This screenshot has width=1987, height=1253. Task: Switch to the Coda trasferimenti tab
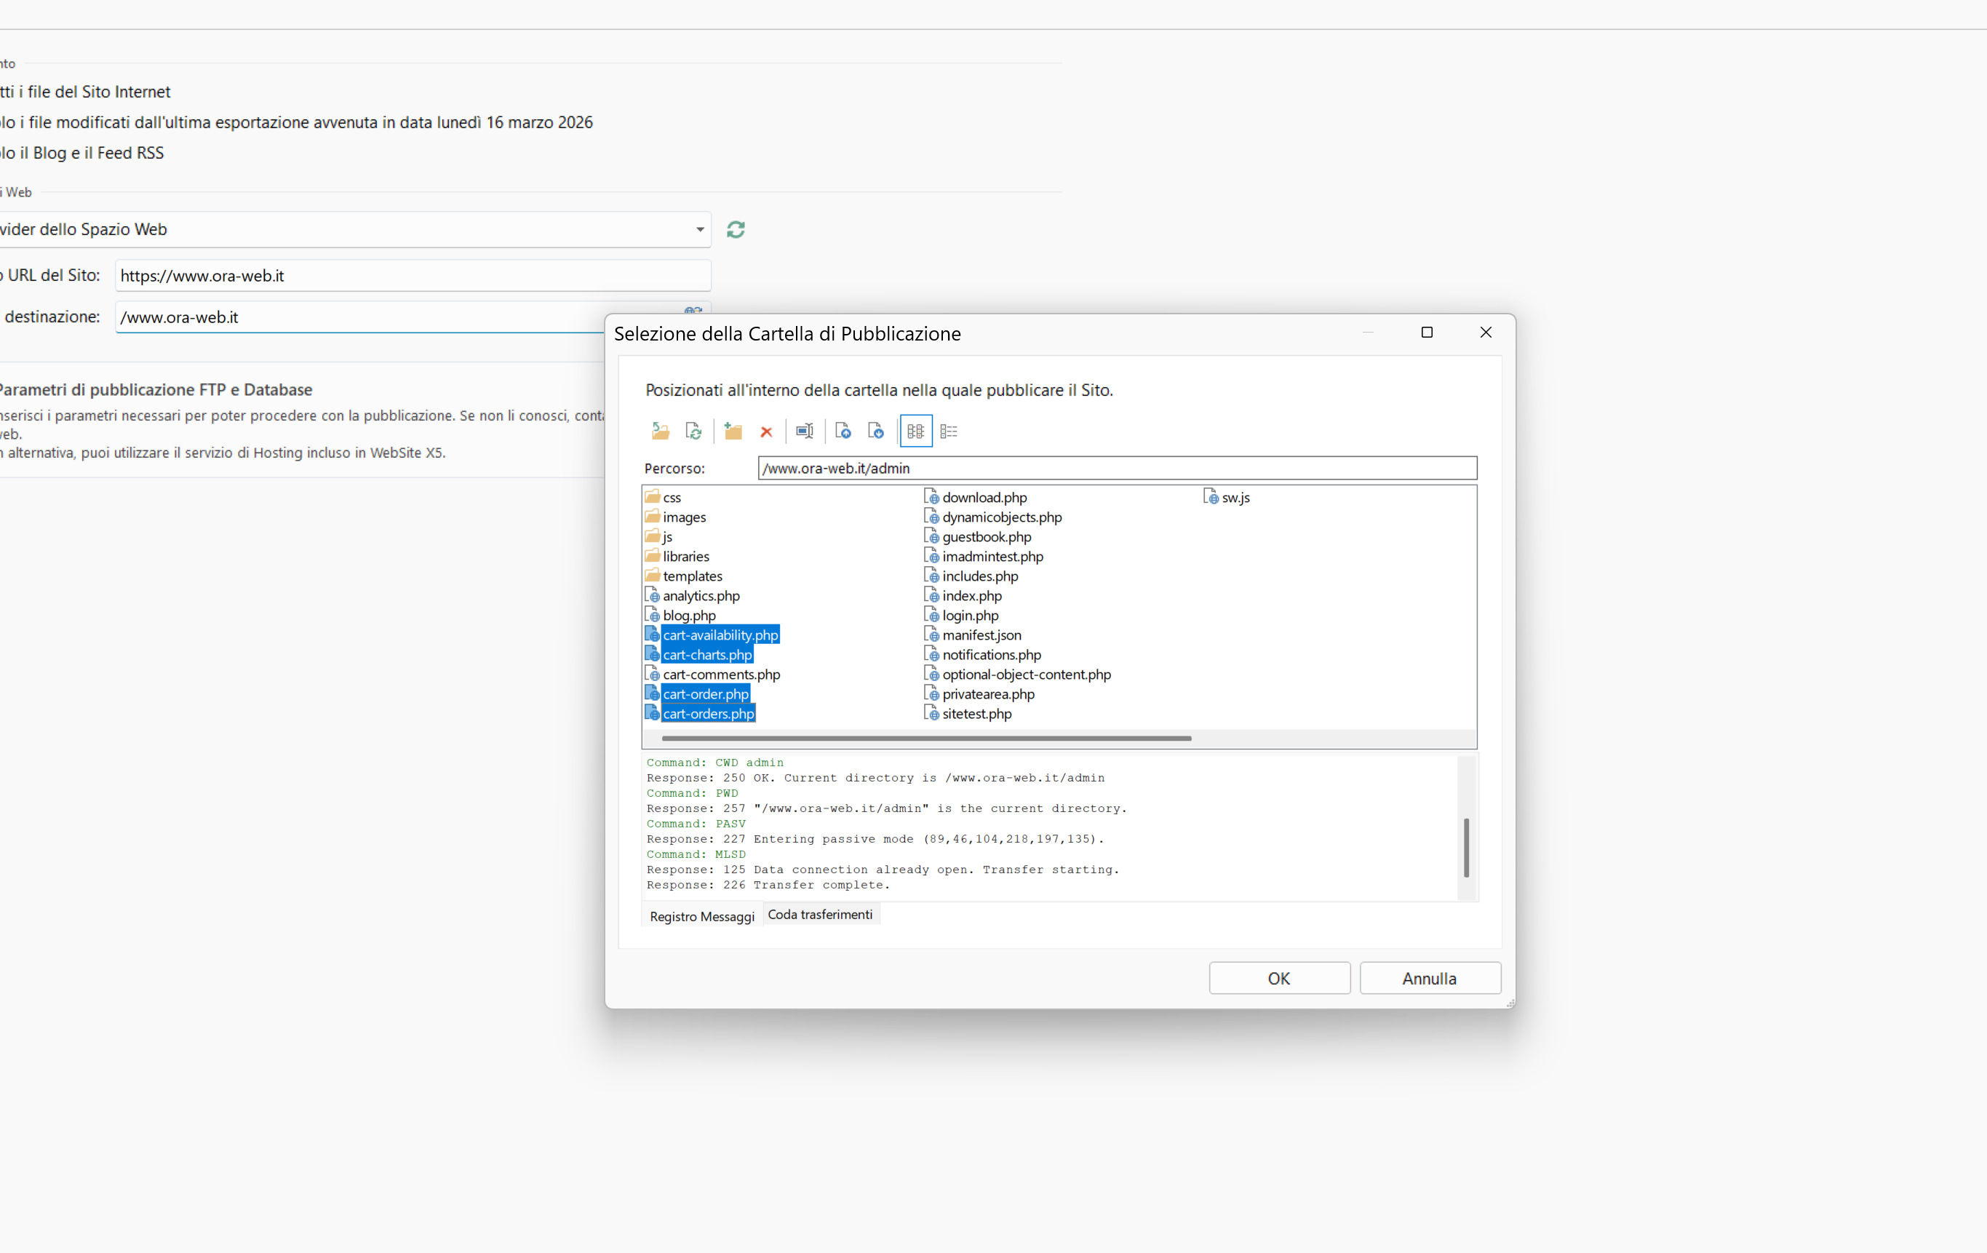pyautogui.click(x=819, y=915)
